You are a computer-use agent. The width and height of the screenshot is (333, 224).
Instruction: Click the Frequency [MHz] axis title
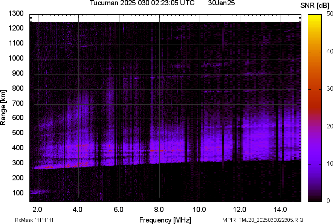165,220
